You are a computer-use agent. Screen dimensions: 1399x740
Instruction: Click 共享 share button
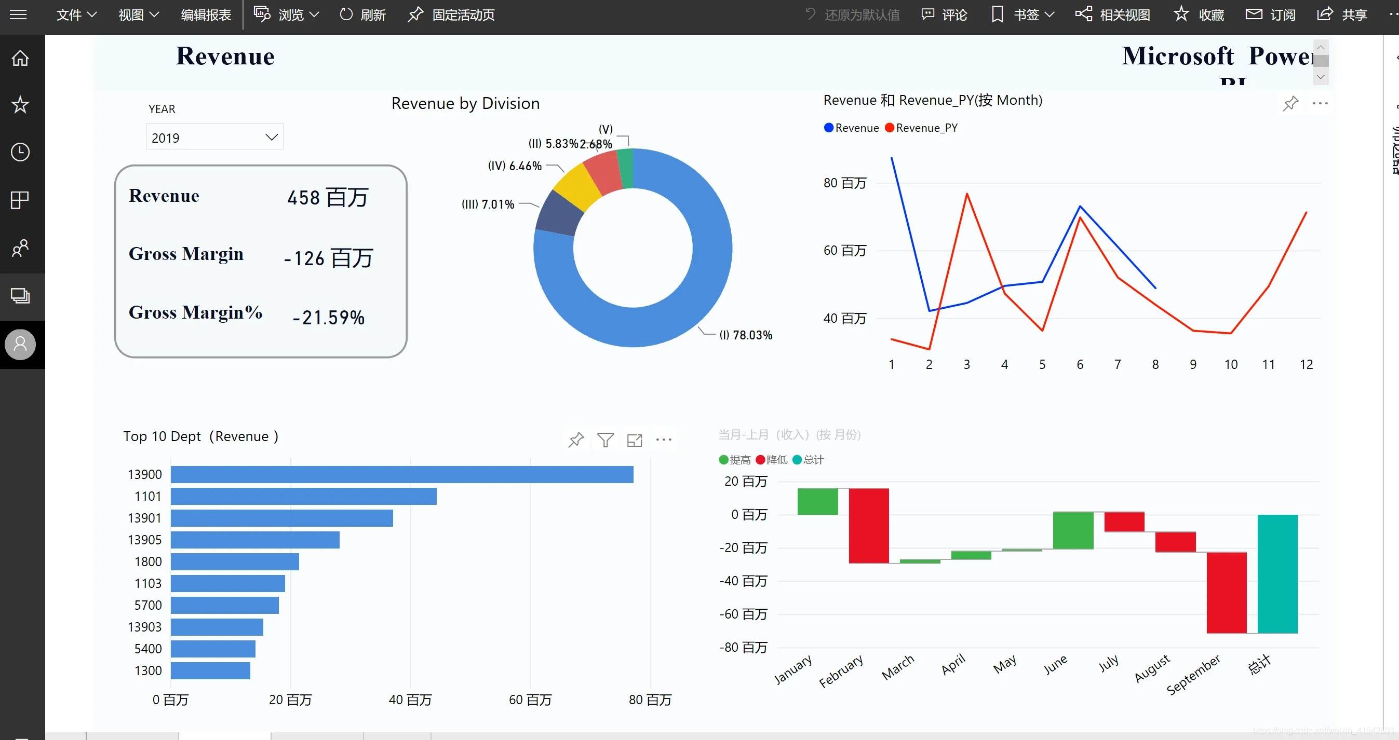point(1342,15)
